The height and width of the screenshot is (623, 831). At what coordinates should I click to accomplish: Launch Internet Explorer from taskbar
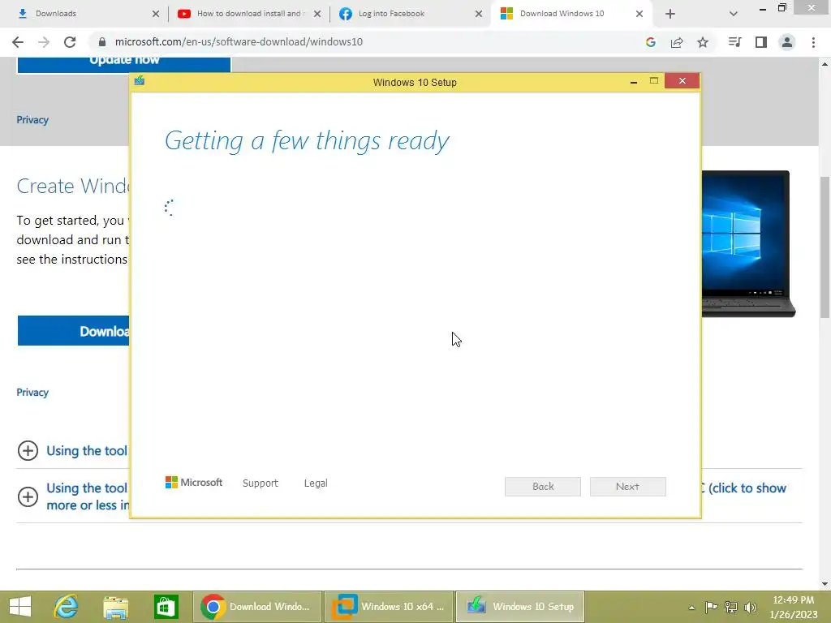point(67,607)
